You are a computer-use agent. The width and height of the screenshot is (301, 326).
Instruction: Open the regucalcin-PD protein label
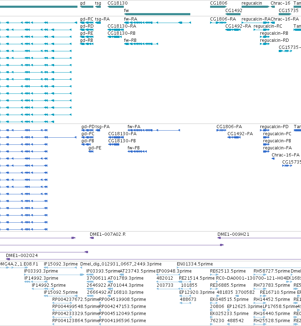coord(274,127)
